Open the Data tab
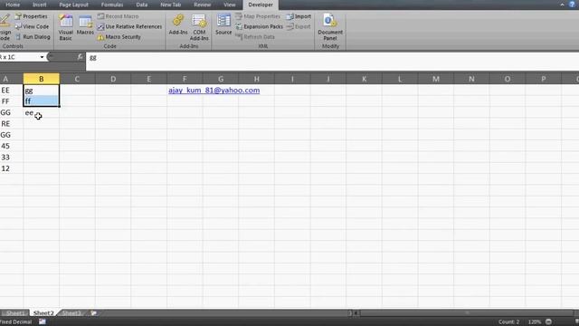The image size is (579, 326). click(x=142, y=5)
